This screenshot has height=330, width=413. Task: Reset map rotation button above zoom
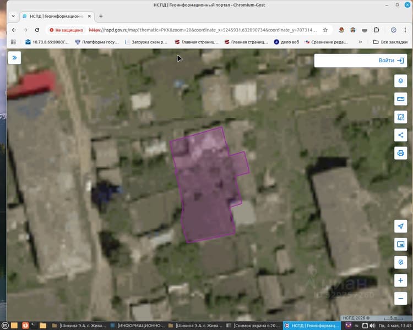tap(400, 262)
